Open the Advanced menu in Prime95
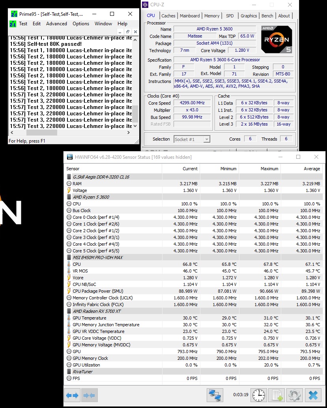Screen dimensions: 327x408 click(56, 24)
